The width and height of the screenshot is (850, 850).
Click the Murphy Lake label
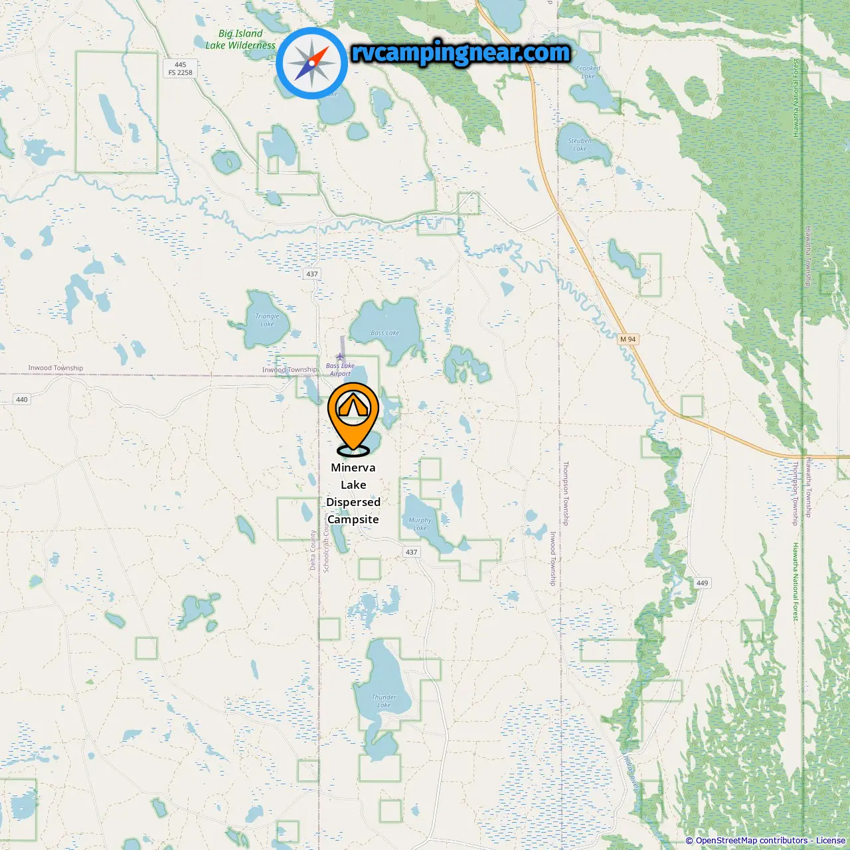(420, 524)
